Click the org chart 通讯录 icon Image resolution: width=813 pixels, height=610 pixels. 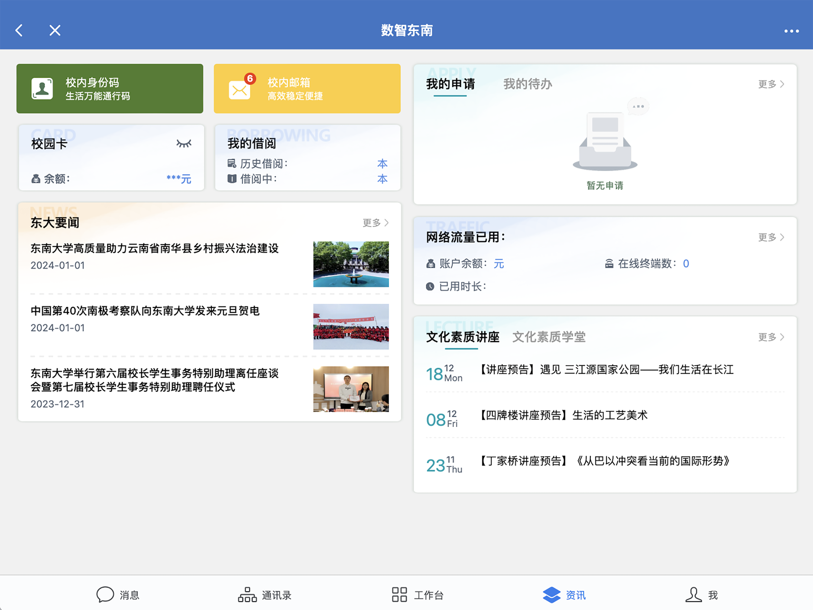247,595
